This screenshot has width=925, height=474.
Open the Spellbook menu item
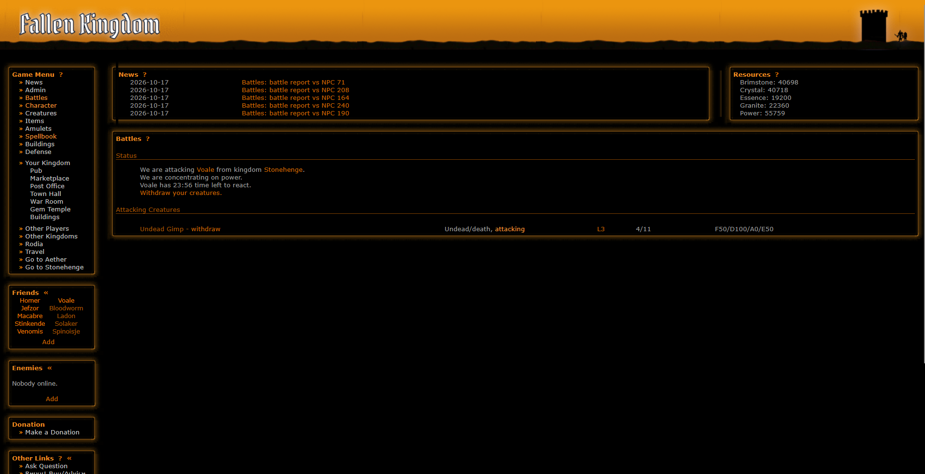[x=41, y=137]
